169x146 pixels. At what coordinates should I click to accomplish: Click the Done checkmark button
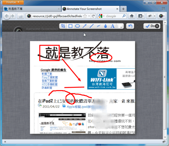pos(149,26)
